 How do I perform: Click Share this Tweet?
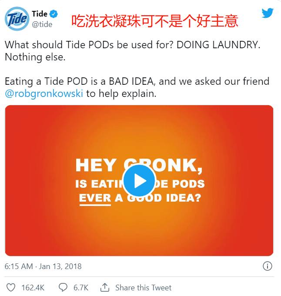(144, 288)
